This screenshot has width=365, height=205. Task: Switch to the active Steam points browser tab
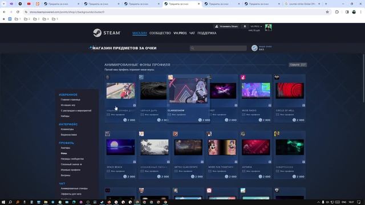click(182, 4)
